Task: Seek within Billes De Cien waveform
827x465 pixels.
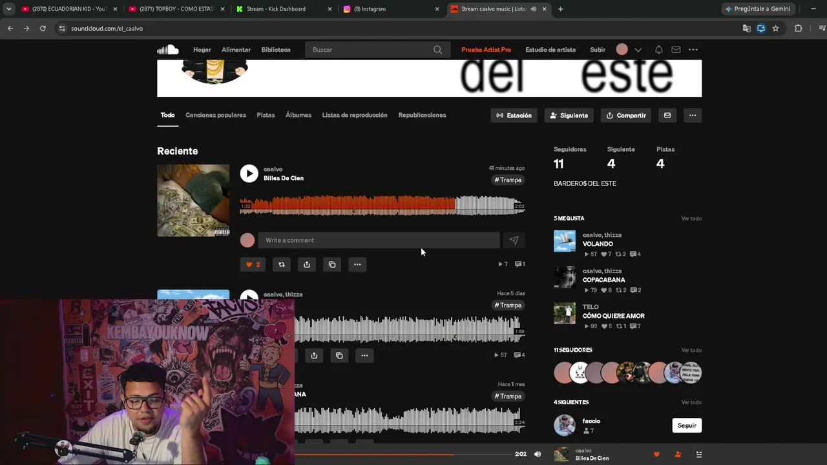Action: [382, 205]
